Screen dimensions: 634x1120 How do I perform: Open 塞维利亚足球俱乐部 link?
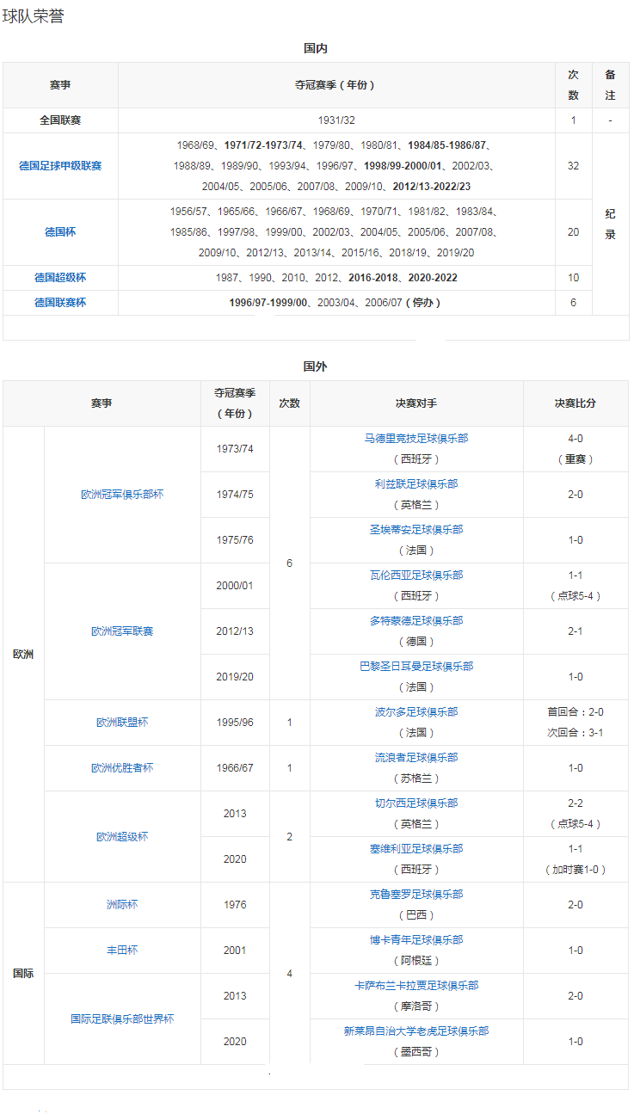point(416,849)
